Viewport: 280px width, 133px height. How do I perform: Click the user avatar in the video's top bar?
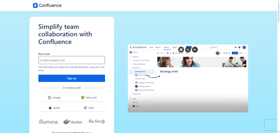244,47
